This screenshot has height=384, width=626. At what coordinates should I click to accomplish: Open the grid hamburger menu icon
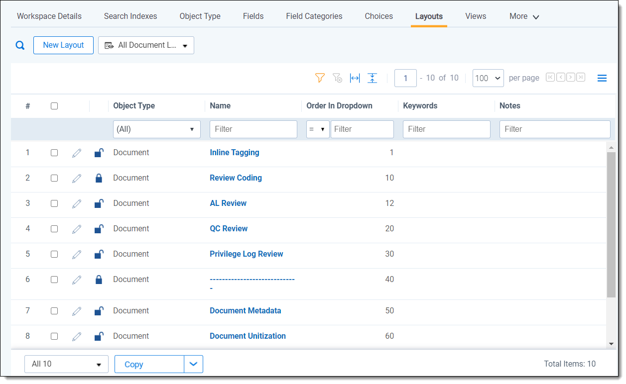pyautogui.click(x=602, y=78)
